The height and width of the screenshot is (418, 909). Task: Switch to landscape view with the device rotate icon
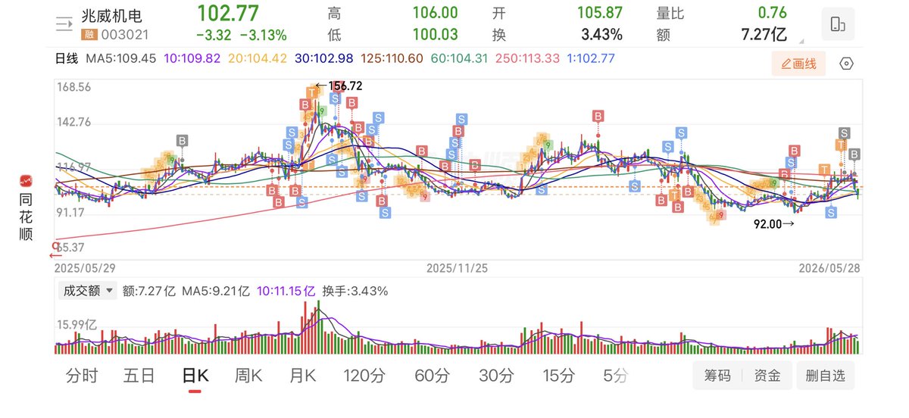[x=837, y=23]
